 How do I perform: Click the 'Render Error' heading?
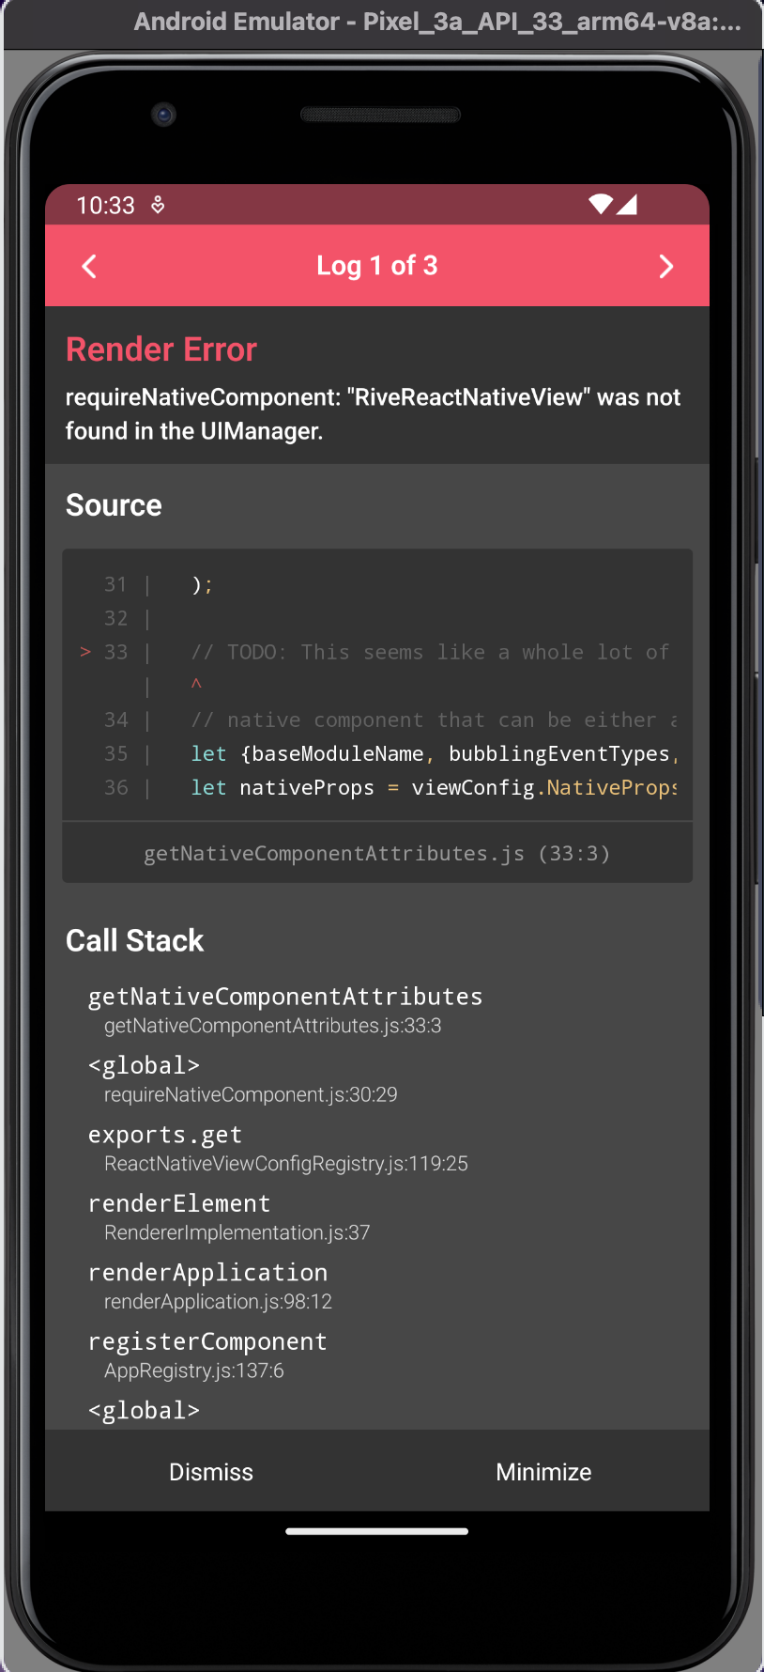[160, 348]
